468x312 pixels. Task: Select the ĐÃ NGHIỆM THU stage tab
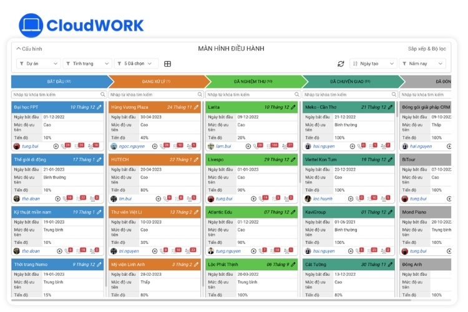(253, 82)
